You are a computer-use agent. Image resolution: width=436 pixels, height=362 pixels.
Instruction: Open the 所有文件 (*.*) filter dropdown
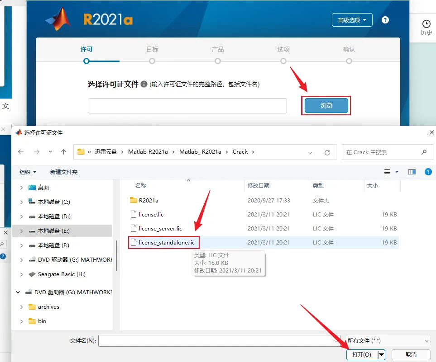pos(388,341)
